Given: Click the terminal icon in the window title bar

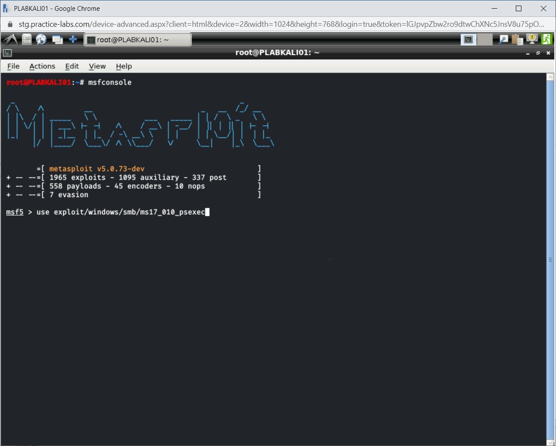Looking at the screenshot, I should tap(7, 53).
